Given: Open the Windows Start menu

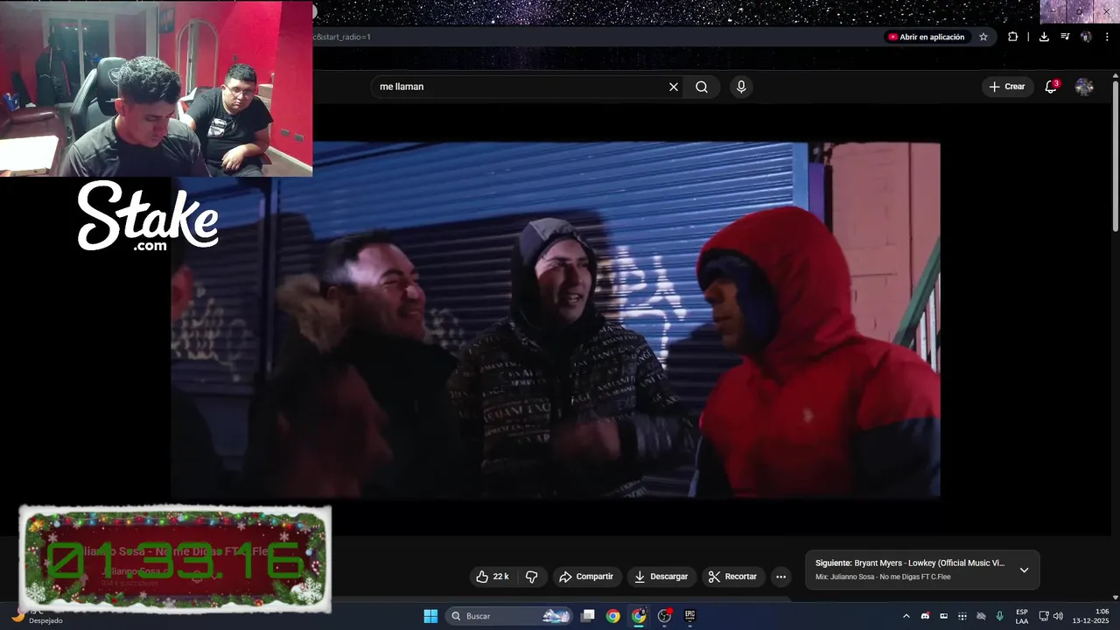Looking at the screenshot, I should [x=430, y=616].
